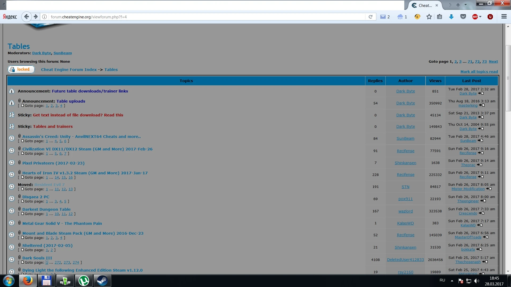The image size is (511, 287).
Task: Click the Adblock Plus ABP icon
Action: pyautogui.click(x=475, y=17)
